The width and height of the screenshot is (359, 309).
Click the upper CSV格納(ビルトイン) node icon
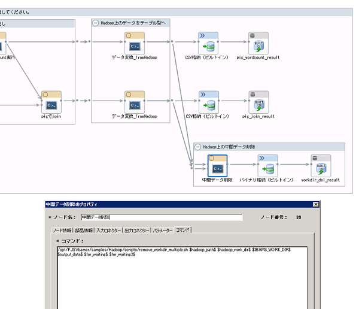(208, 43)
